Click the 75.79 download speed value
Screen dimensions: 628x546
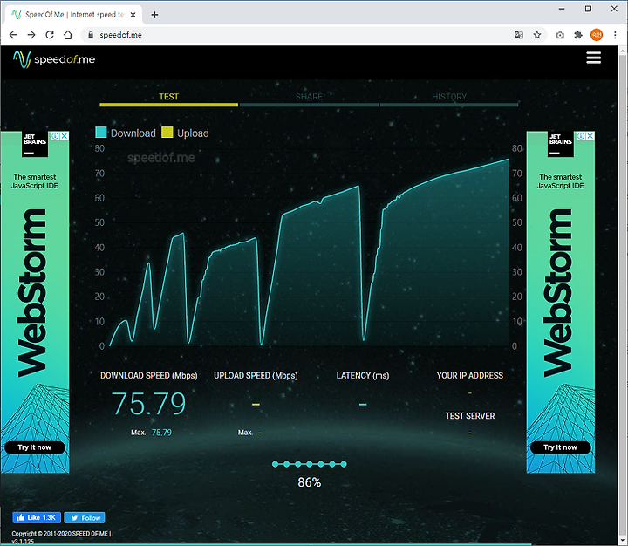pos(148,403)
